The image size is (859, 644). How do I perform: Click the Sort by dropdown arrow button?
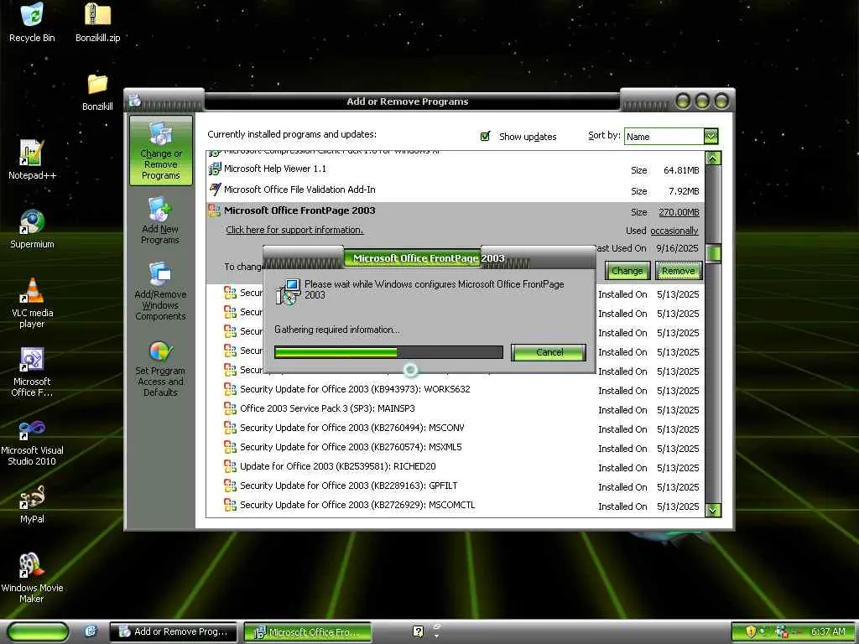point(711,137)
